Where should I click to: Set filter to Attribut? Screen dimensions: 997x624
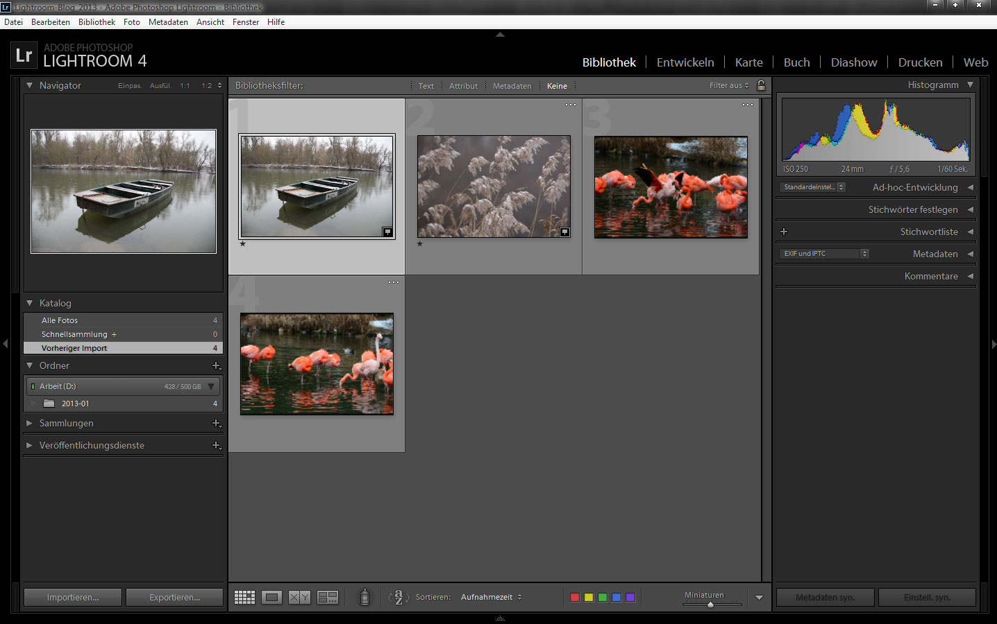463,86
